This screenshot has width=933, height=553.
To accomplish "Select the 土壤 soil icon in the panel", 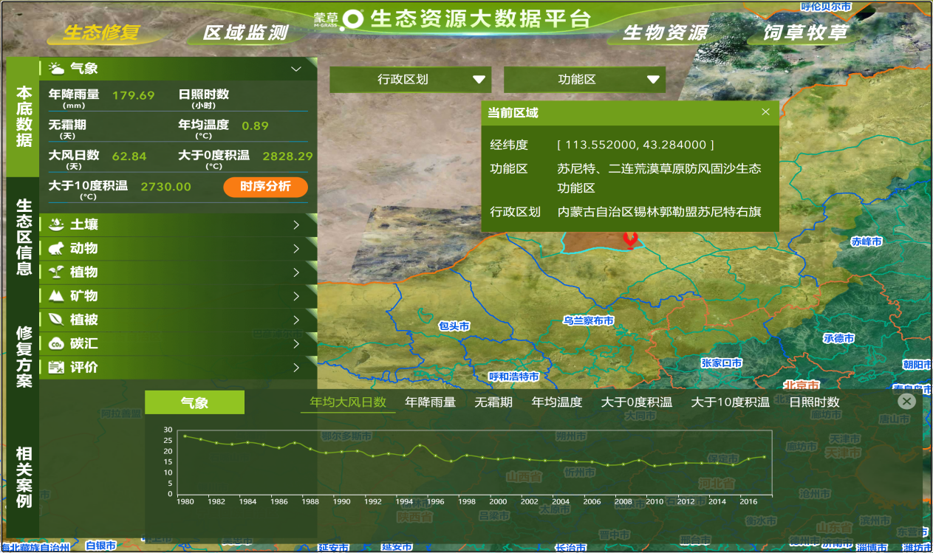I will pyautogui.click(x=57, y=224).
